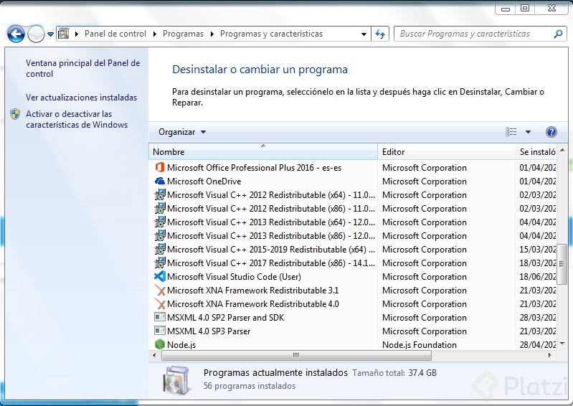Open 'Activar o desactivar las características de Windows'
This screenshot has height=406, width=573.
pos(76,119)
